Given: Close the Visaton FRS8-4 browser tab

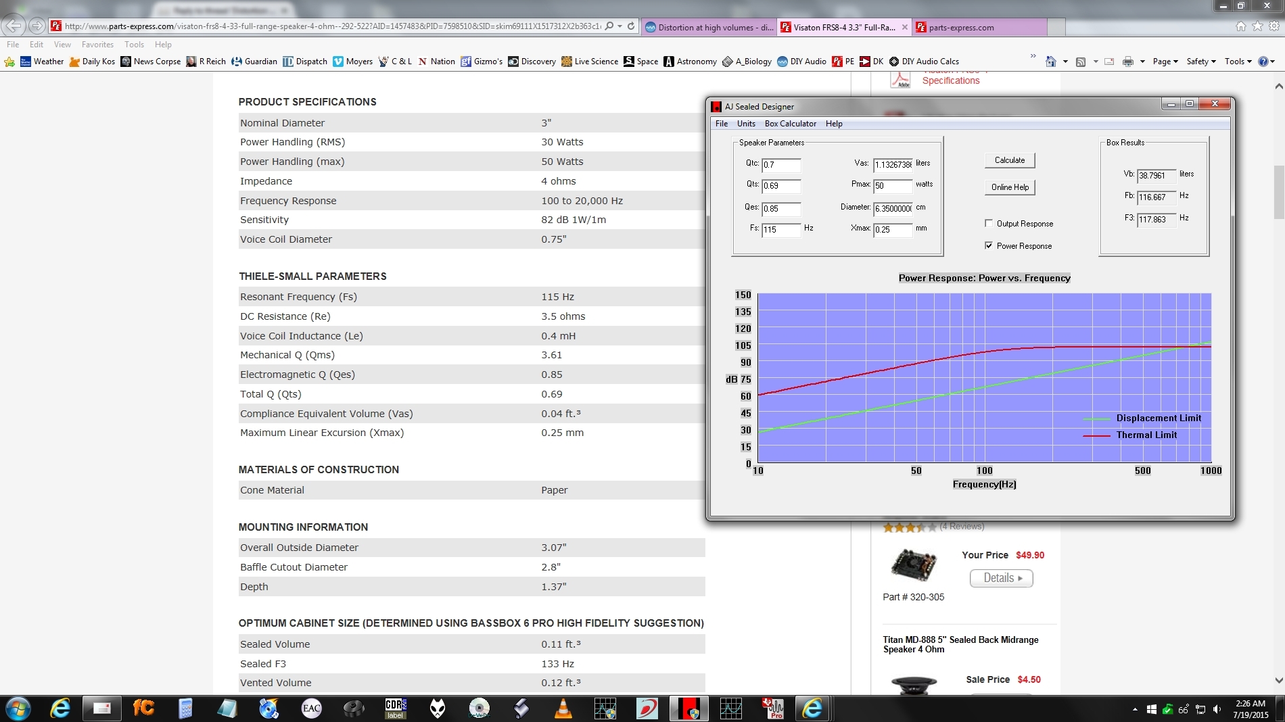Looking at the screenshot, I should click(x=904, y=27).
